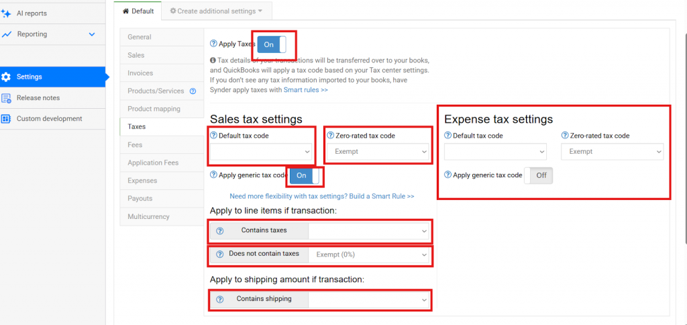Viewport: 687px width, 325px height.
Task: Disable sales Apply generic tax code toggle
Action: coord(306,175)
